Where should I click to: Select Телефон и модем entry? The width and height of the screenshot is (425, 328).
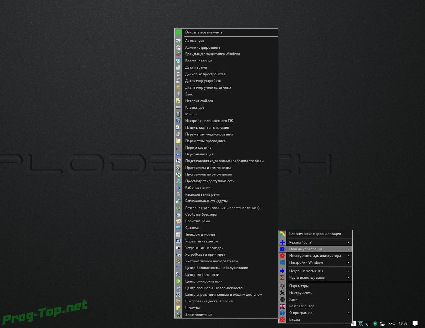(x=226, y=234)
